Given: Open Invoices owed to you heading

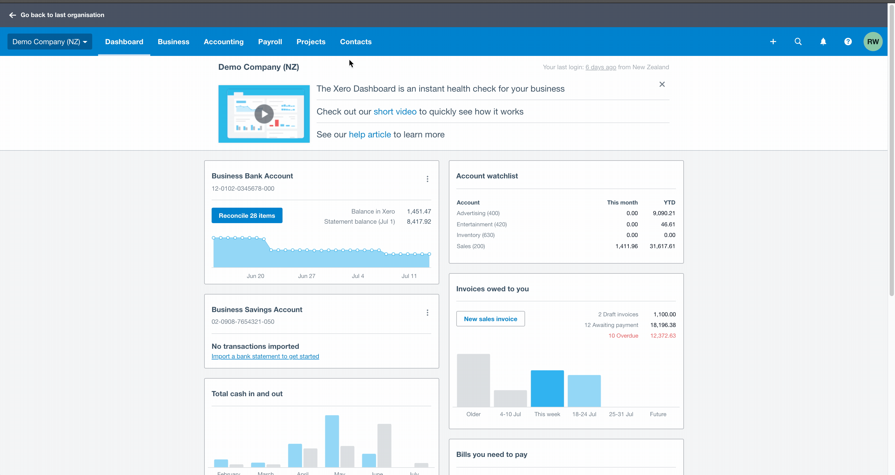Looking at the screenshot, I should point(492,289).
